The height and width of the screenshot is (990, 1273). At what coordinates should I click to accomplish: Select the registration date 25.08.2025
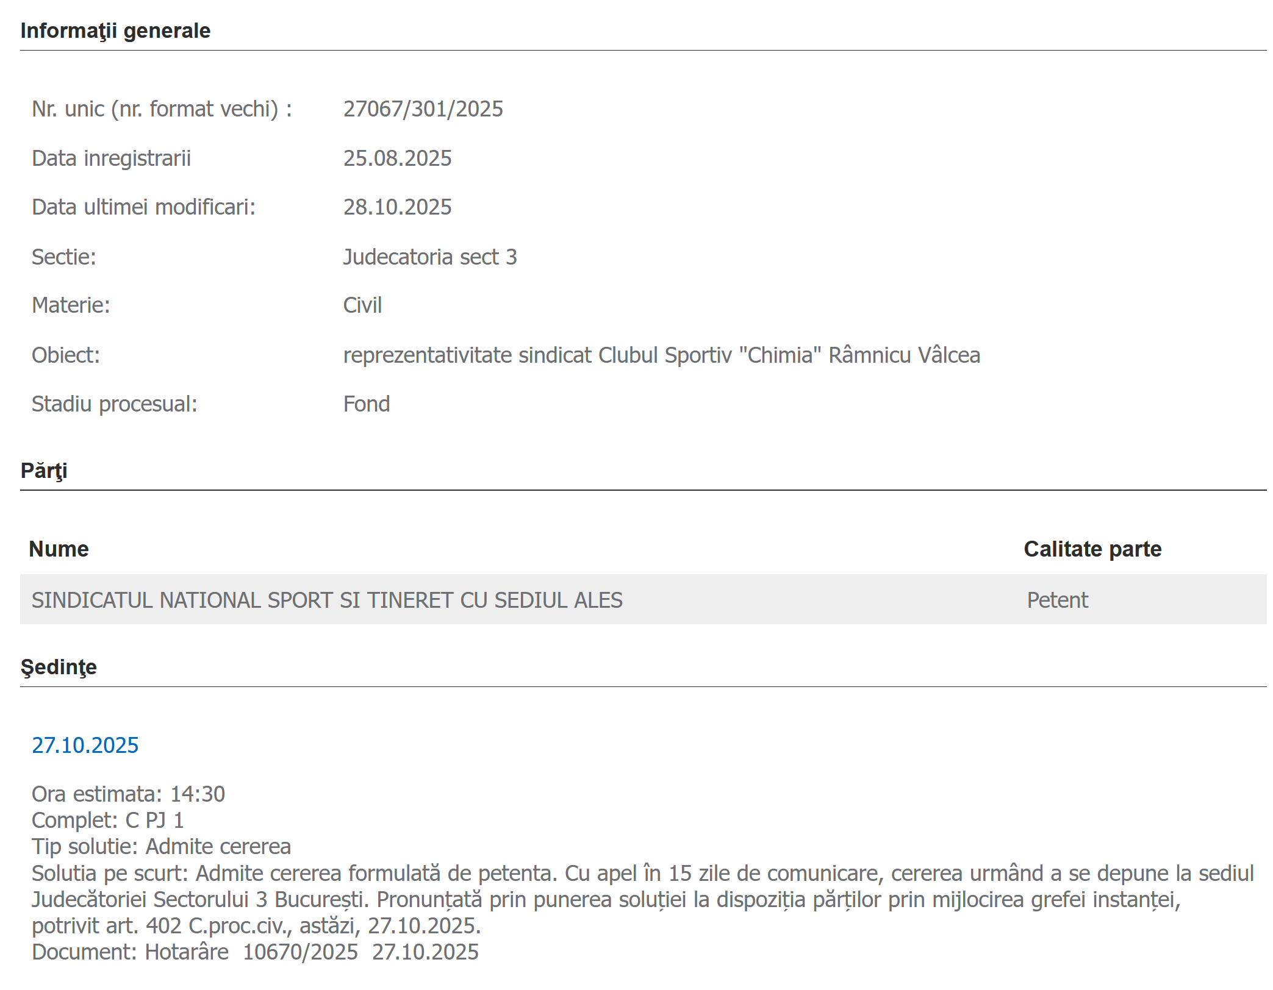(x=397, y=158)
